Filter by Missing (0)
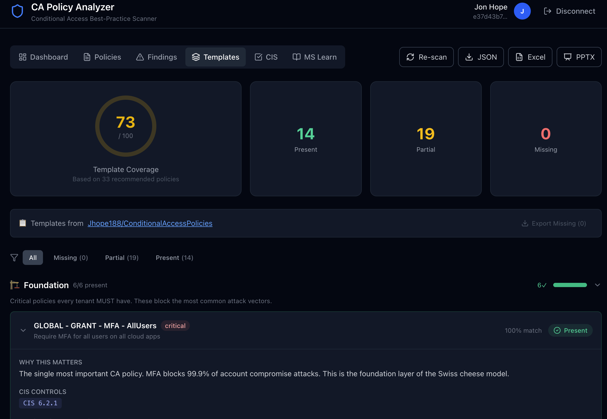The height and width of the screenshot is (419, 607). point(71,258)
